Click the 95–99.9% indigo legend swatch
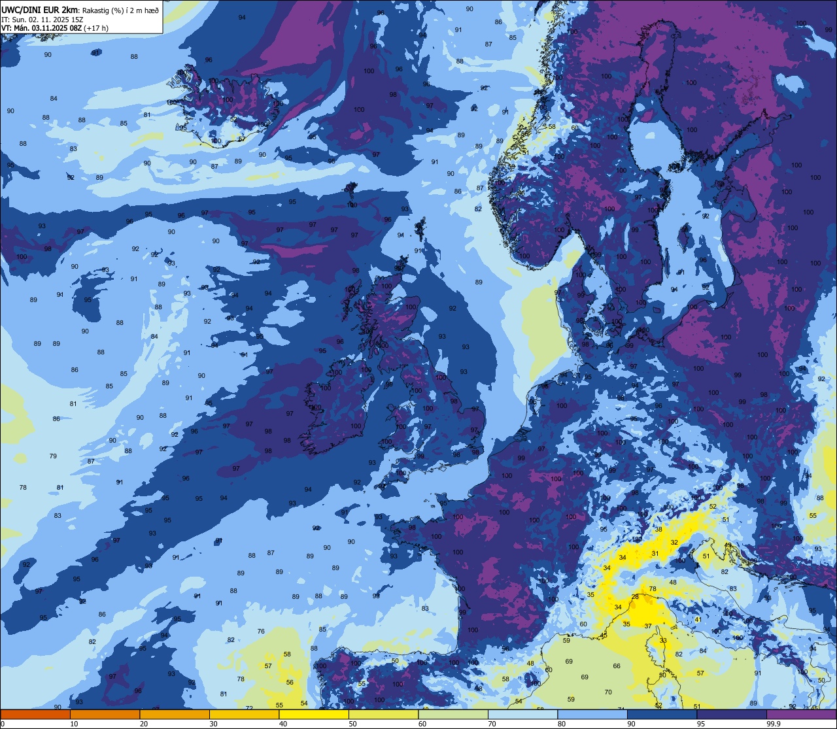The height and width of the screenshot is (729, 837). click(x=732, y=714)
